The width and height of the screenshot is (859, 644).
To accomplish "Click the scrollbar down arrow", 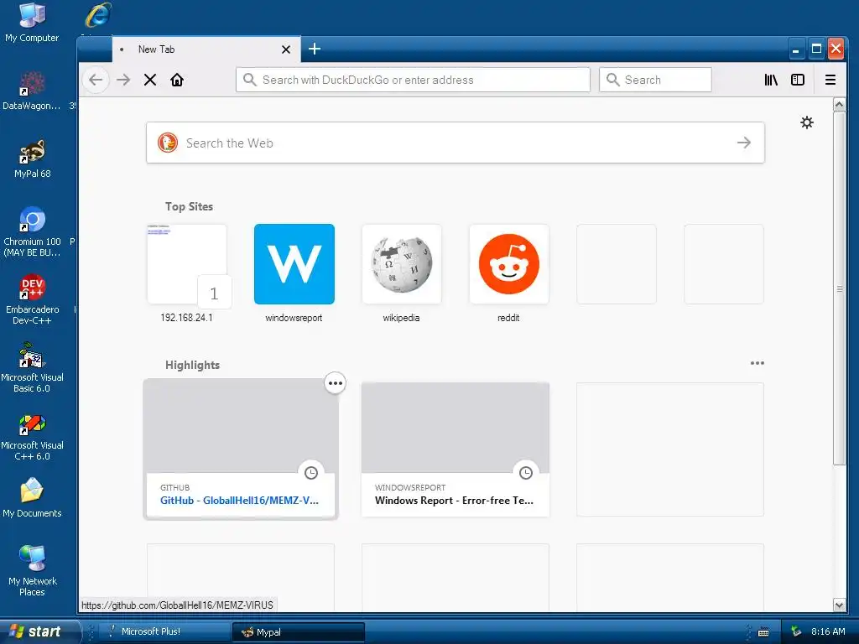I will (x=839, y=605).
